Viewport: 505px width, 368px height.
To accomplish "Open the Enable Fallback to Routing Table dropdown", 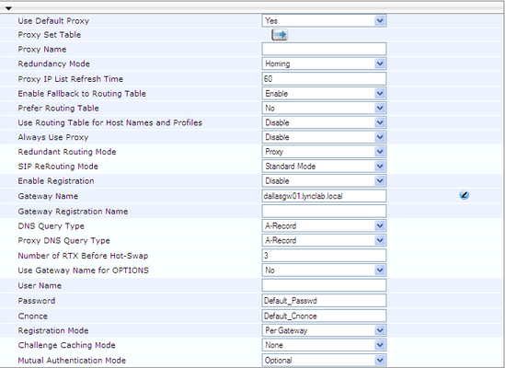I will click(324, 94).
